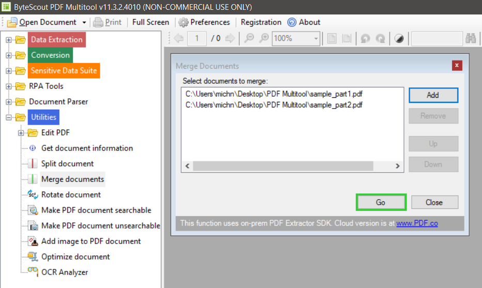Click the search text field in toolbar

pyautogui.click(x=437, y=38)
